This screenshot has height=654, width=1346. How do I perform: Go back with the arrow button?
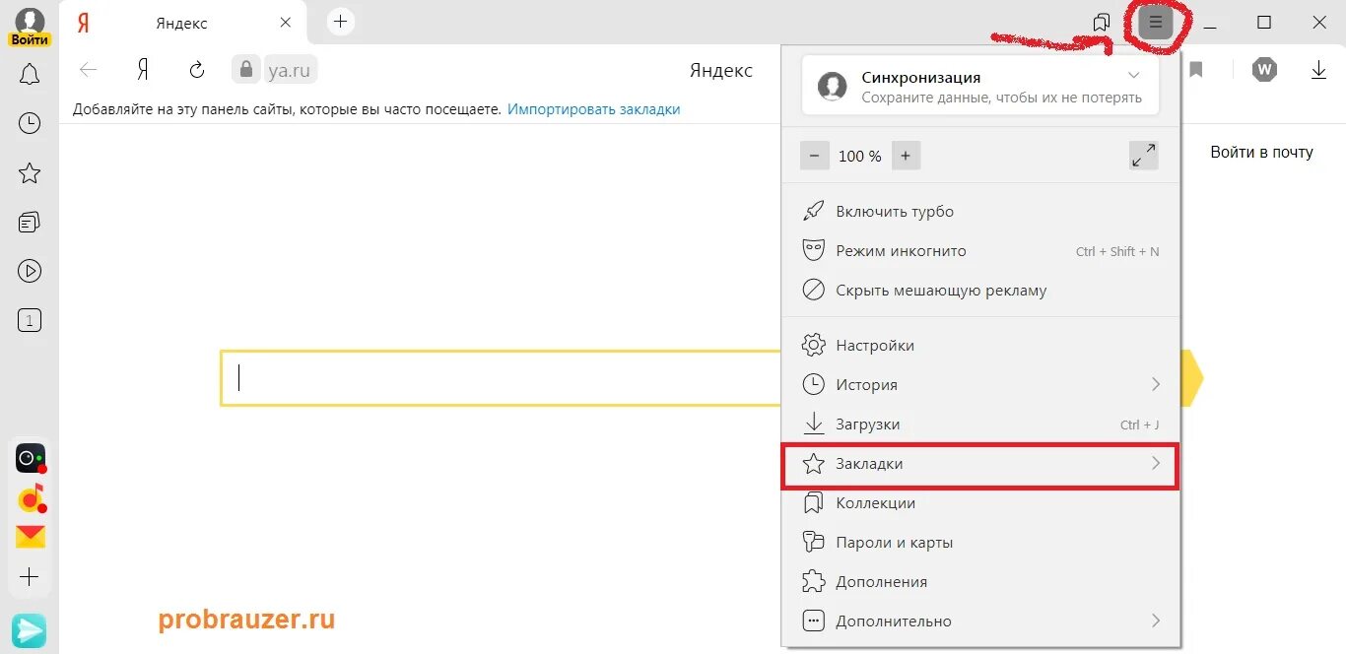click(89, 69)
